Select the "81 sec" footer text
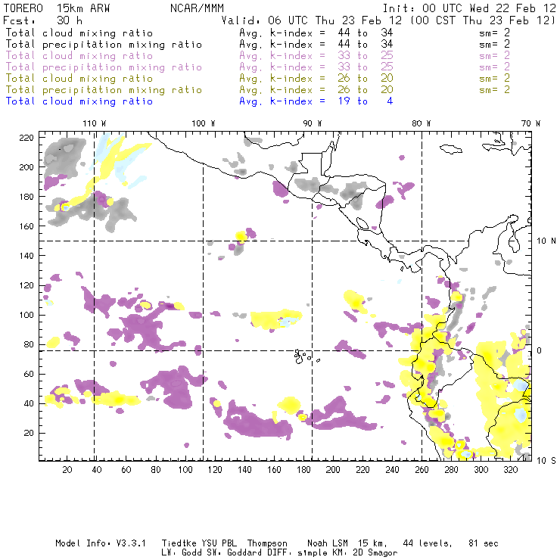Image resolution: width=560 pixels, height=560 pixels. pyautogui.click(x=484, y=543)
